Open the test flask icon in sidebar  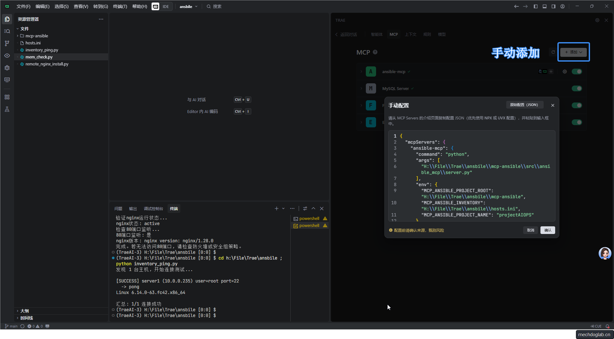pos(7,109)
